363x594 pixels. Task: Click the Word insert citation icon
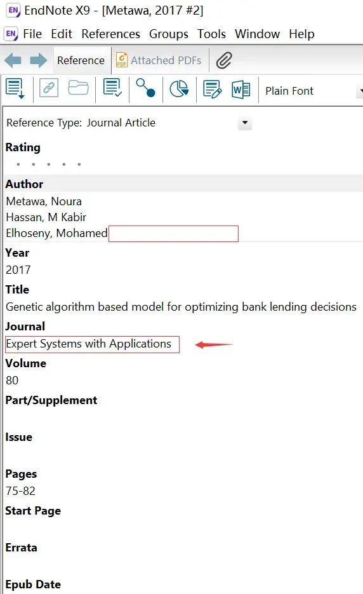tap(241, 90)
